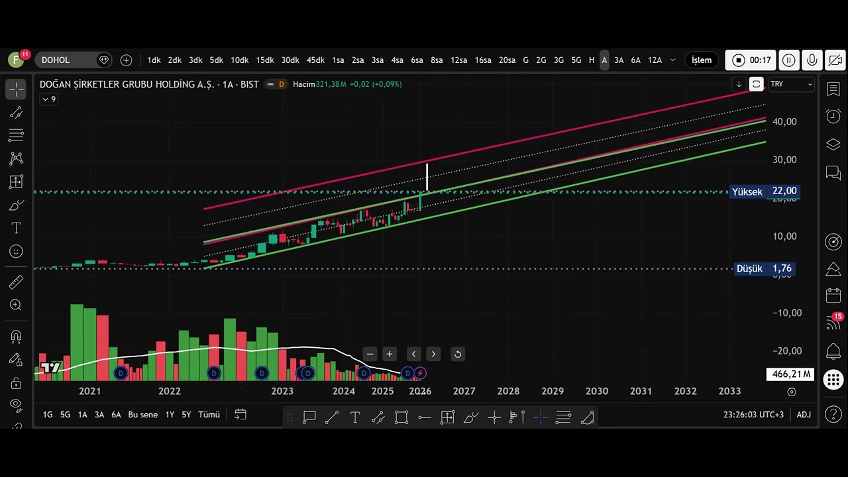Toggle stay in drawing mode pencil-lock

click(x=16, y=360)
